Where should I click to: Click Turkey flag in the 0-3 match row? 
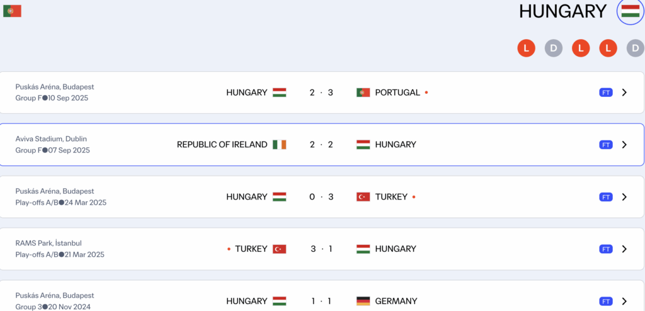tap(363, 197)
